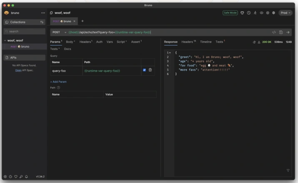This screenshot has width=298, height=183.
Task: Open the Script tab
Action: [x=122, y=42]
